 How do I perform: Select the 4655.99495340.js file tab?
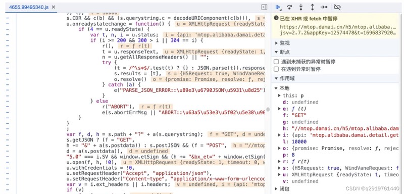28,7
